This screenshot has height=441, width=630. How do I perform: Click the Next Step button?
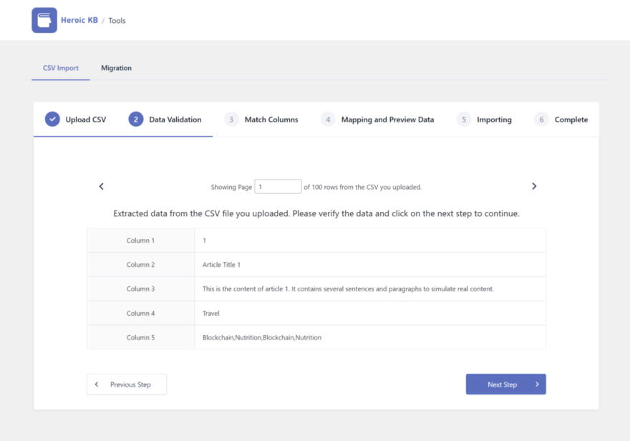tap(505, 384)
